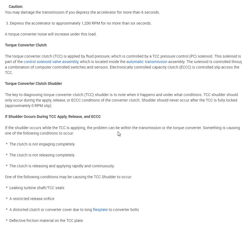Click the Caution heading
The width and height of the screenshot is (242, 226).
tap(16, 7)
